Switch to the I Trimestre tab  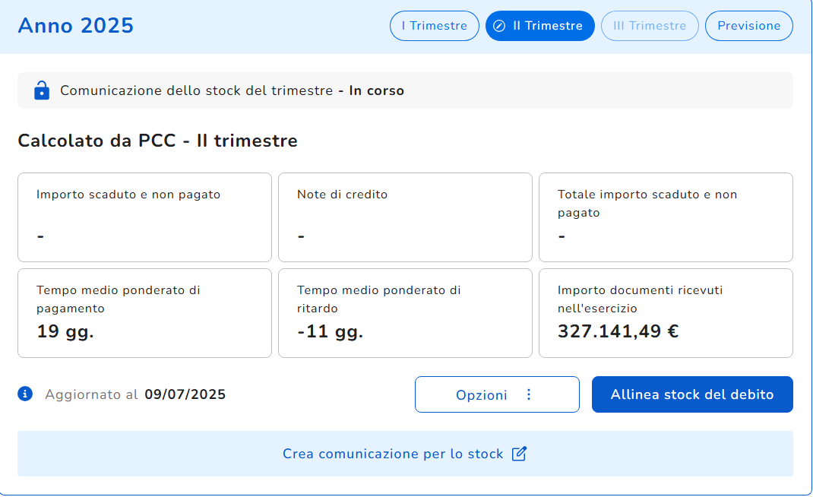coord(435,26)
